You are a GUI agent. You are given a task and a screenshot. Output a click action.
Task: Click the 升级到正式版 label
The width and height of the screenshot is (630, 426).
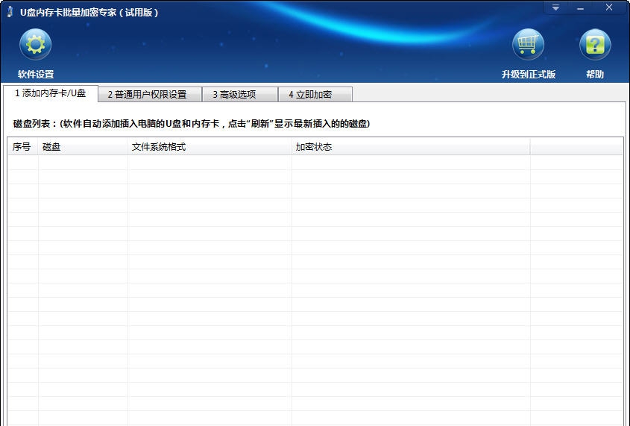(528, 75)
